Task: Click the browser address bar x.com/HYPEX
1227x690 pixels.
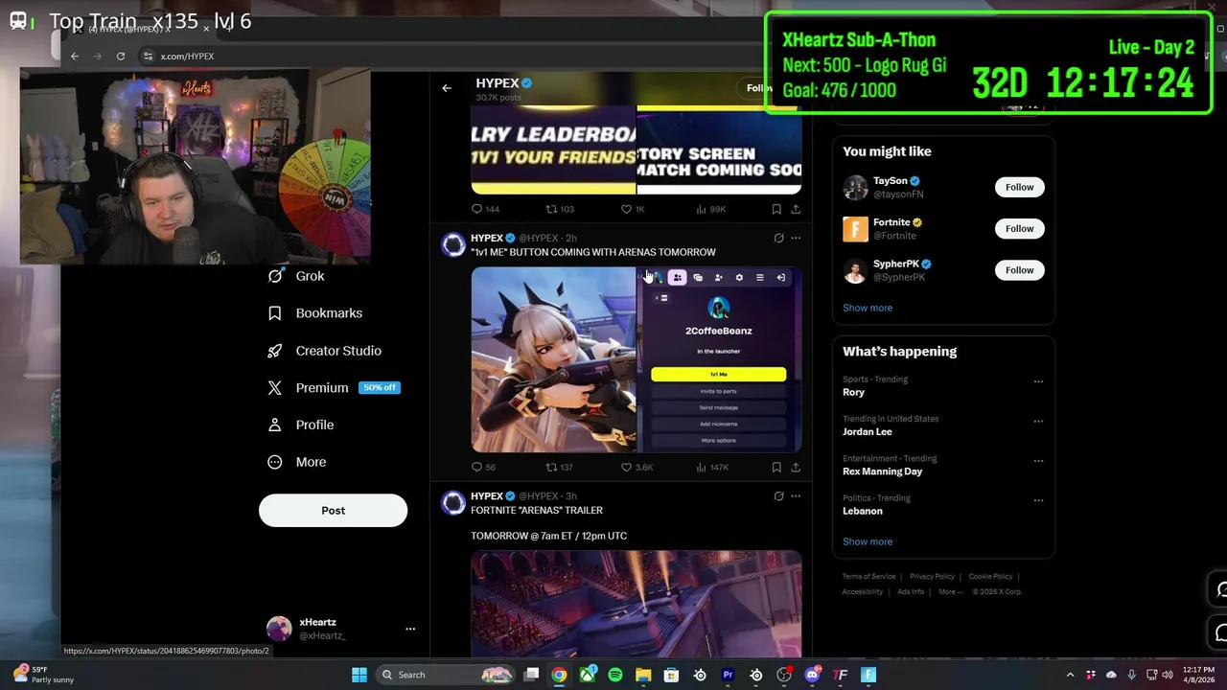Action: pos(187,57)
